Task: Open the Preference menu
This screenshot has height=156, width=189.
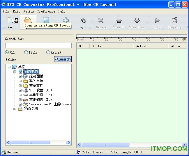Action: pos(46,12)
